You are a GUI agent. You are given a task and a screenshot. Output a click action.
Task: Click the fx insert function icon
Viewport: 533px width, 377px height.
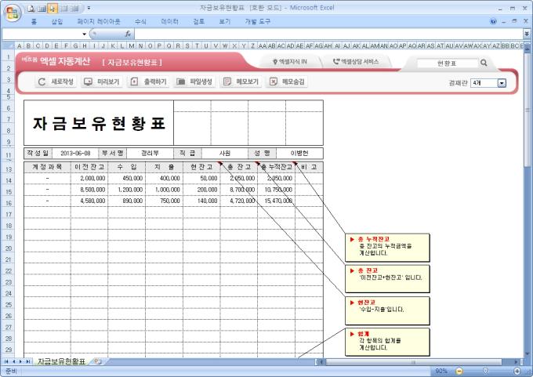[x=128, y=34]
